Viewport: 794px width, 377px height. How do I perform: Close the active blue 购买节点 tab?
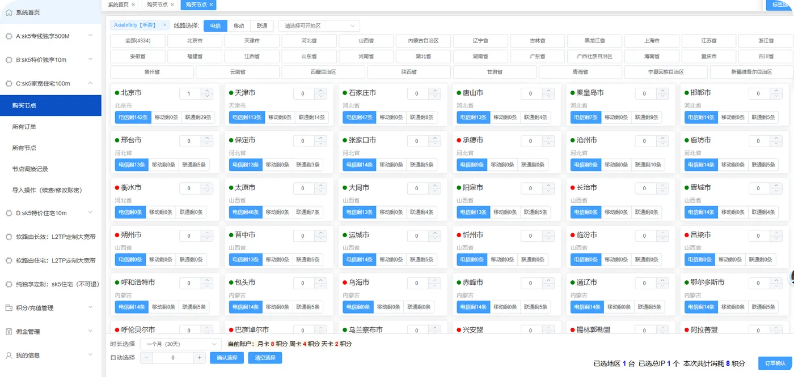(x=212, y=5)
